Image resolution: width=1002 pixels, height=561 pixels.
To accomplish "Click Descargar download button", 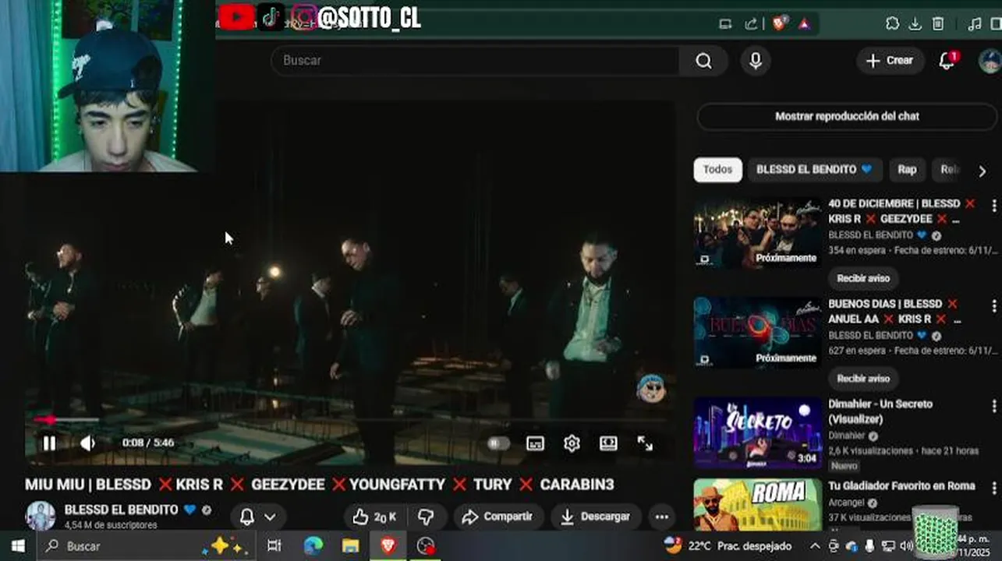I will point(596,517).
